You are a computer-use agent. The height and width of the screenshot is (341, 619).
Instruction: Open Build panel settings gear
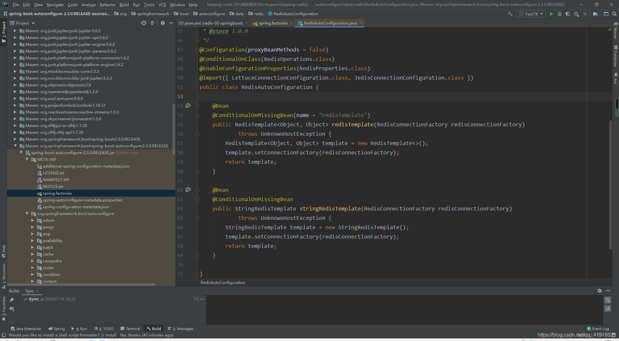pyautogui.click(x=600, y=291)
